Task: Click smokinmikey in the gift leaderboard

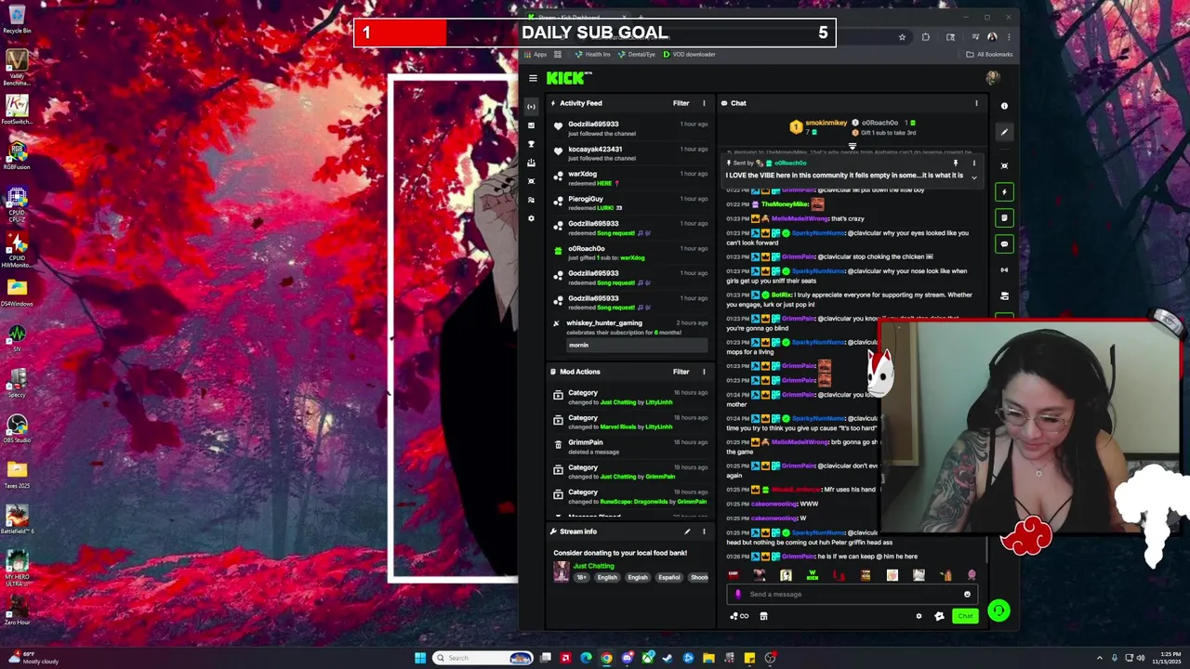Action: click(x=826, y=123)
